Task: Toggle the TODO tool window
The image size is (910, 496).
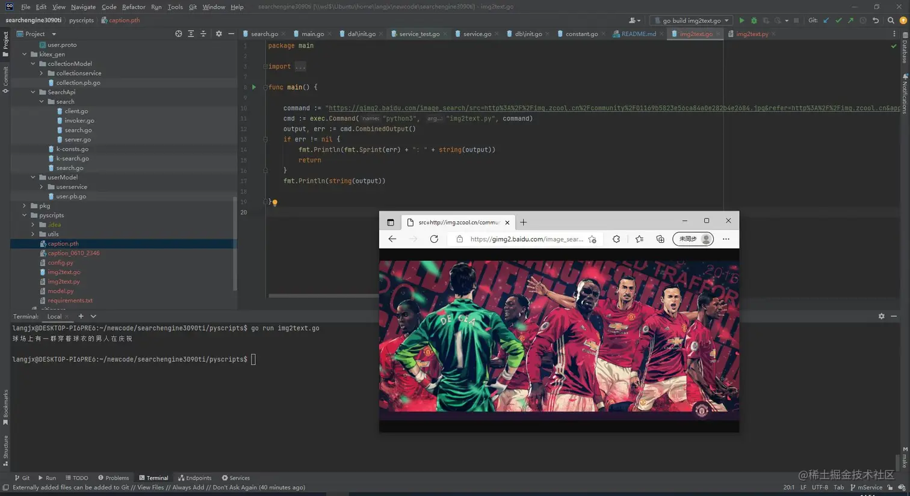Action: click(77, 478)
